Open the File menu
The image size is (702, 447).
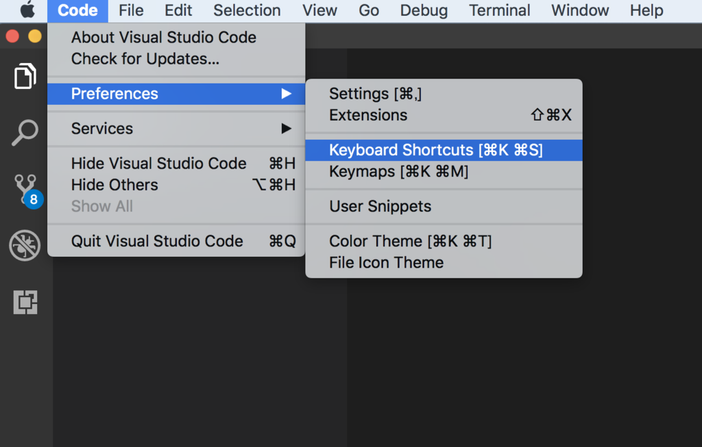131,10
